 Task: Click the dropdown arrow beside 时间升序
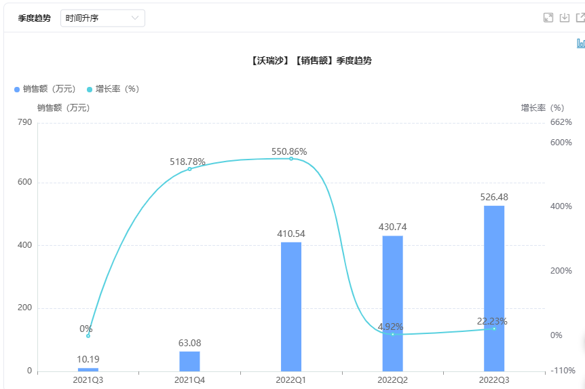point(135,18)
